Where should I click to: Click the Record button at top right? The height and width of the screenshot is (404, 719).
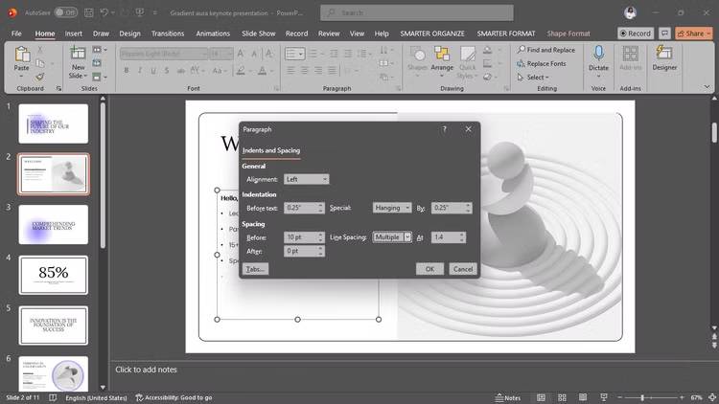click(635, 34)
